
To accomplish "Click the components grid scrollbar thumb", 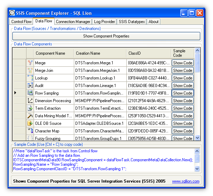I will coord(197,63).
